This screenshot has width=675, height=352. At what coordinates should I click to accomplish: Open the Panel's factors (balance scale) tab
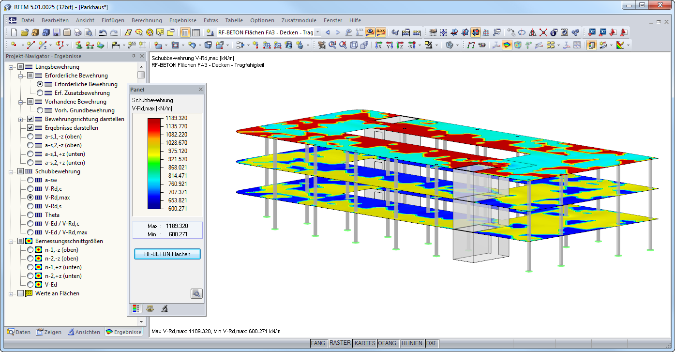(x=150, y=308)
